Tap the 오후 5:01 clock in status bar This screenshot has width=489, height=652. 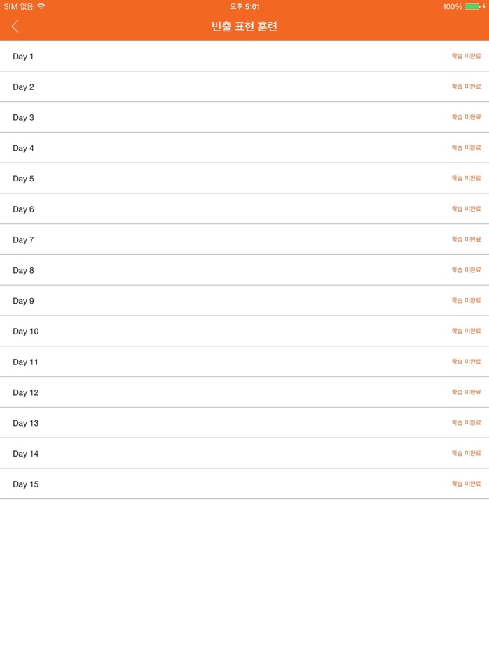coord(245,7)
